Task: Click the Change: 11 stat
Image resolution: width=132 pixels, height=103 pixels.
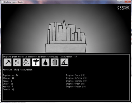Action: [8, 78]
